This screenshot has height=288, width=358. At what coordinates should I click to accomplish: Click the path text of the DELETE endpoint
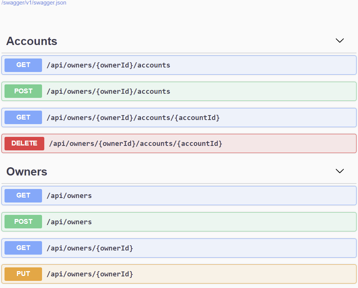click(135, 144)
